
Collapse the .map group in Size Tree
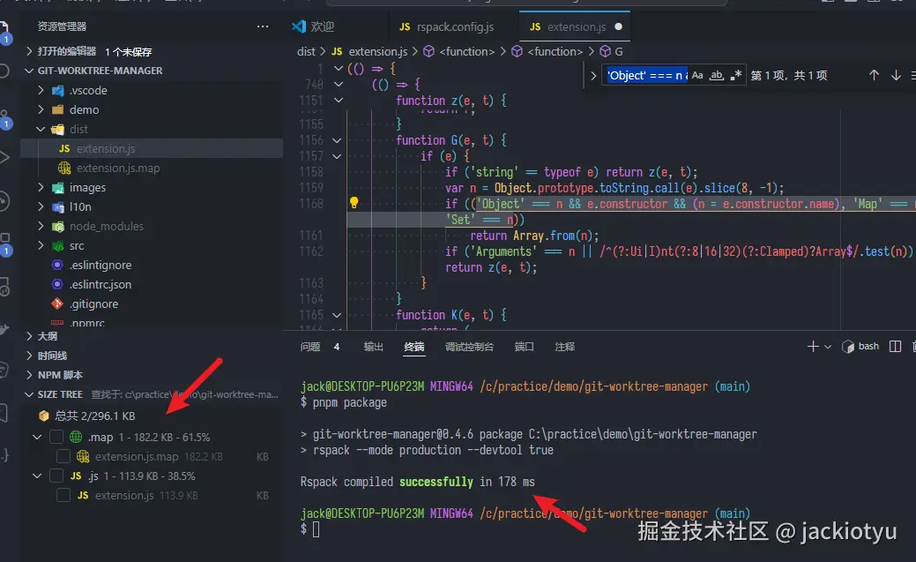pos(37,437)
